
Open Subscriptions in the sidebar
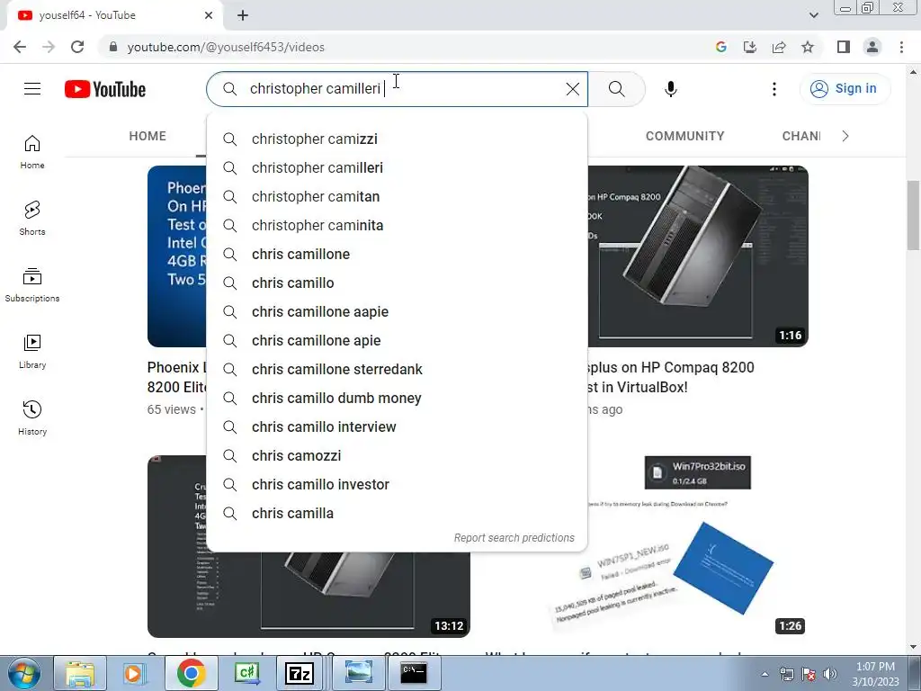(x=32, y=285)
